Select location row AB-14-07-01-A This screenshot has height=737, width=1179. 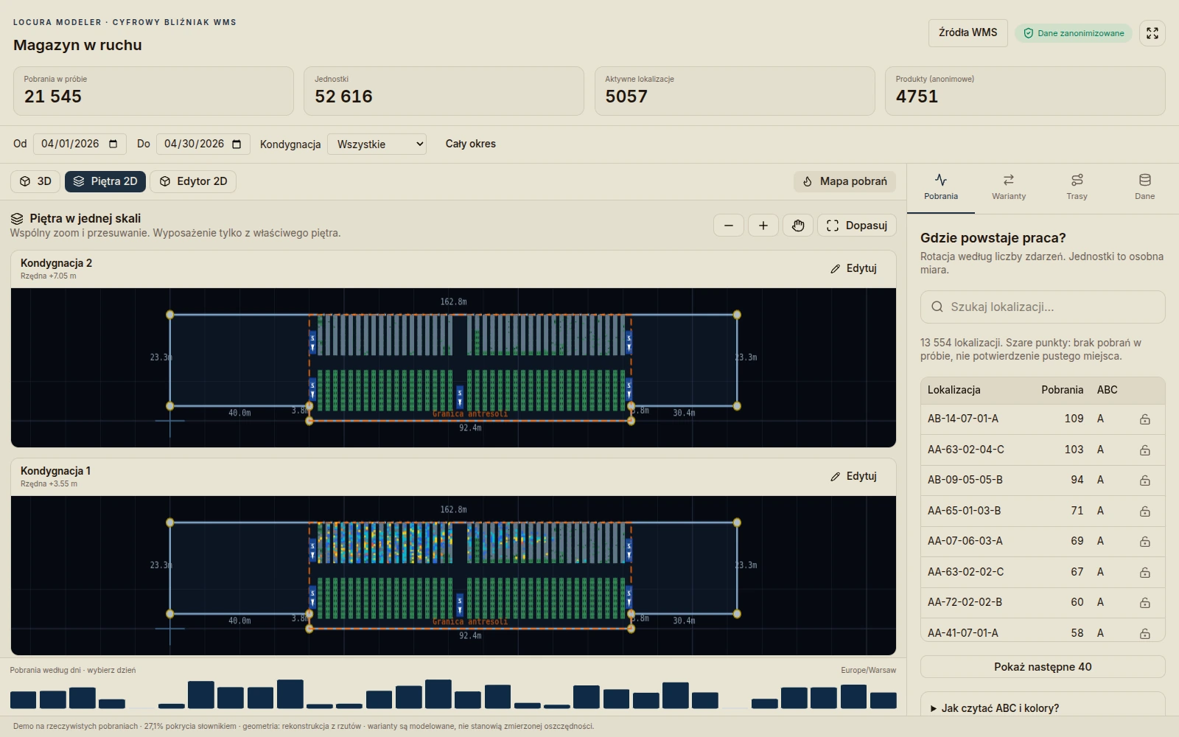click(1043, 419)
